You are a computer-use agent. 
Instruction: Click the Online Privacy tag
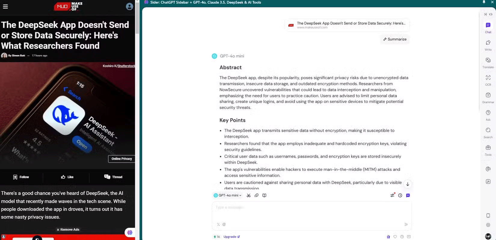tap(121, 159)
